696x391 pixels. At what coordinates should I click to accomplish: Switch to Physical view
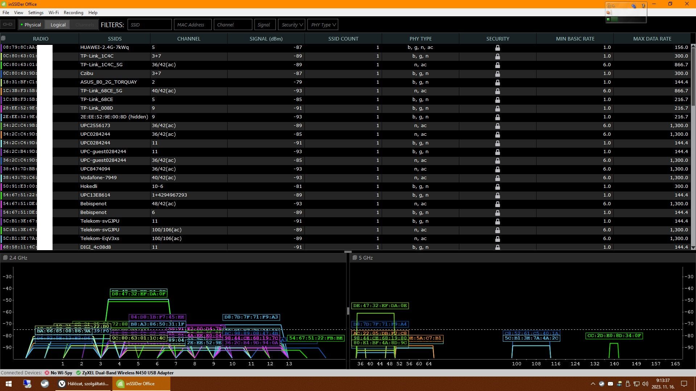point(32,25)
